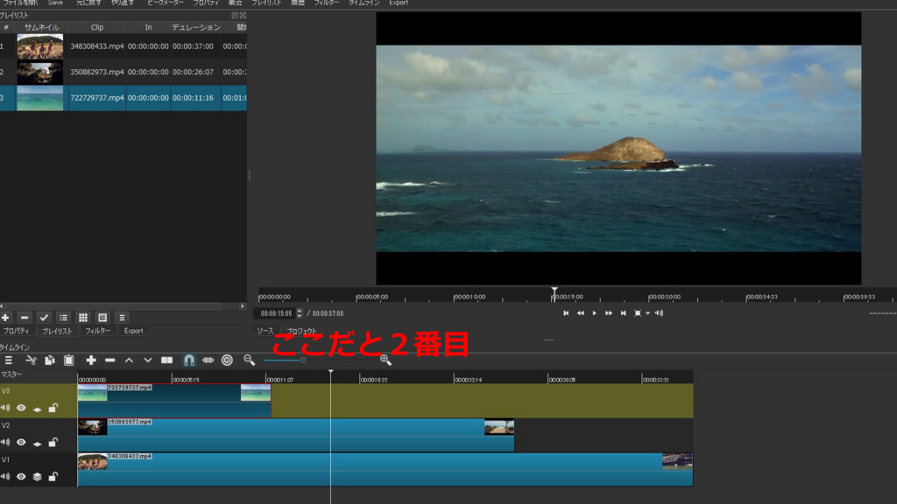
Task: Click Save in the top toolbar
Action: tap(55, 3)
